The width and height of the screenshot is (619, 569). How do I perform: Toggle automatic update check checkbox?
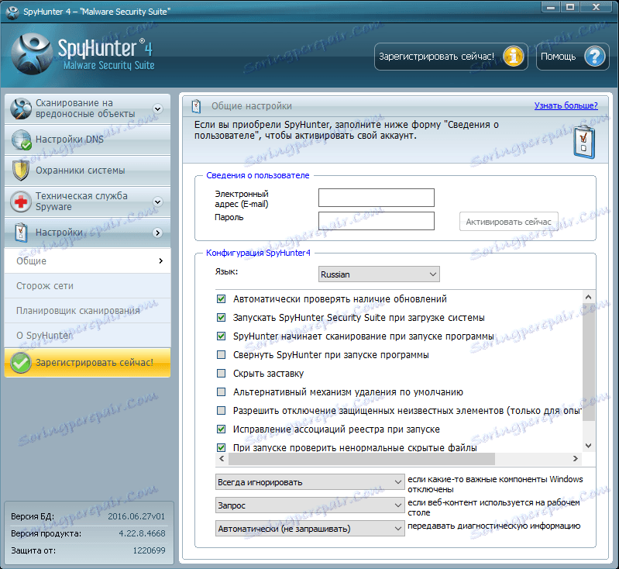tap(222, 298)
